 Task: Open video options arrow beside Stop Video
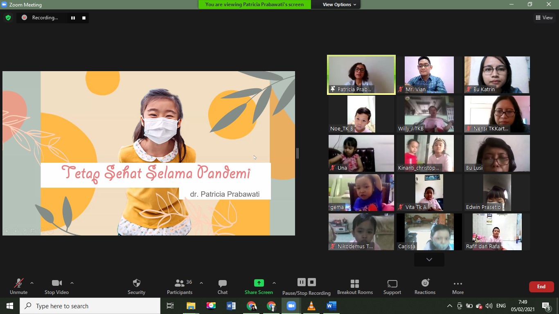(72, 283)
